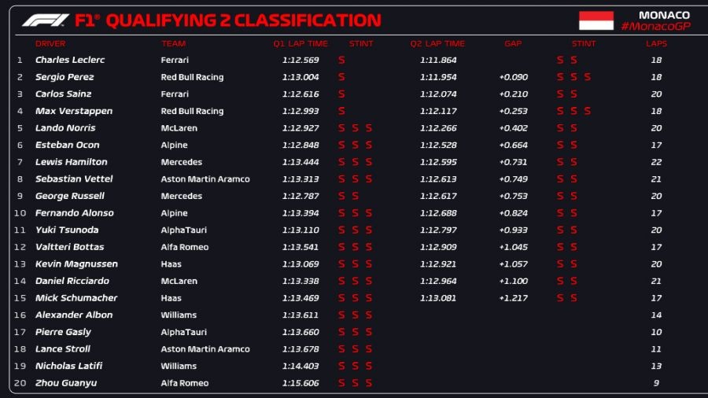This screenshot has height=398, width=708.
Task: Click the Red Bull Racing team for Sergio Perez
Action: (193, 77)
